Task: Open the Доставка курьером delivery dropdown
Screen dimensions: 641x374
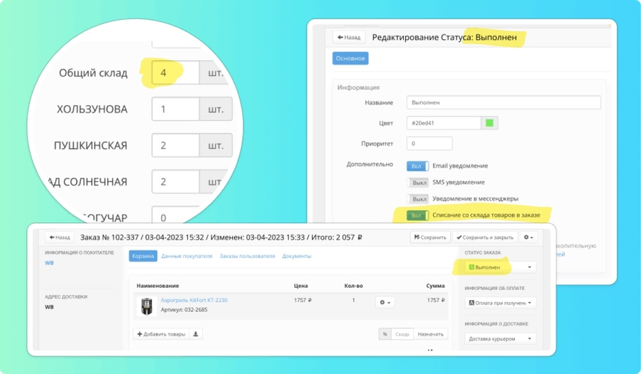Action: pos(500,338)
